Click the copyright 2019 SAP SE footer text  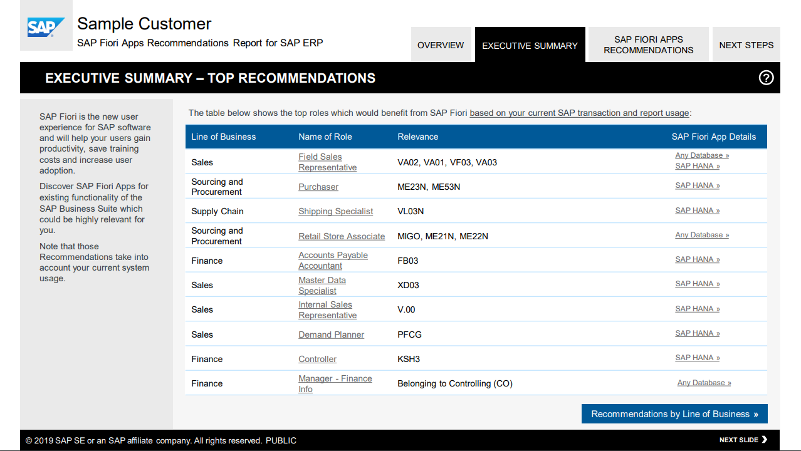161,440
